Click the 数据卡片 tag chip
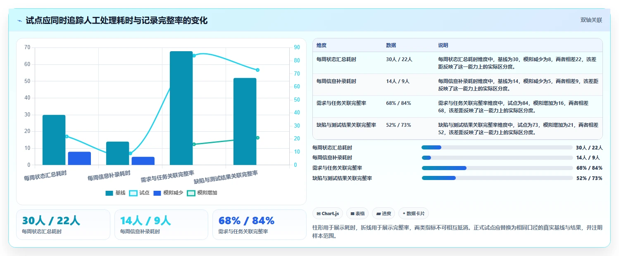Screen dimensions: 619x256 414,213
